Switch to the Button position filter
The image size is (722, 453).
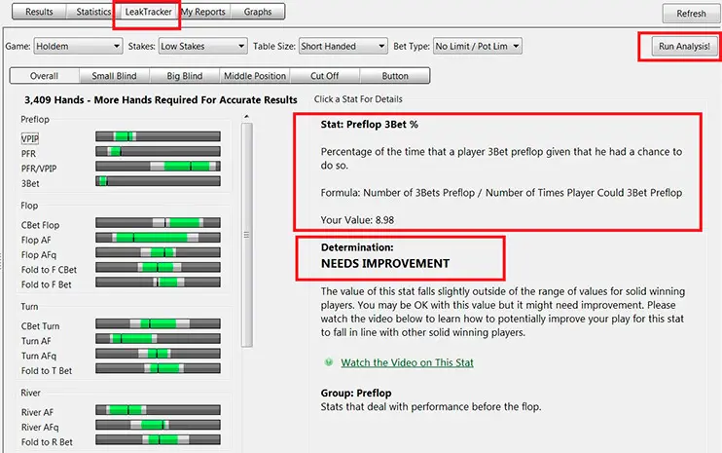point(395,76)
